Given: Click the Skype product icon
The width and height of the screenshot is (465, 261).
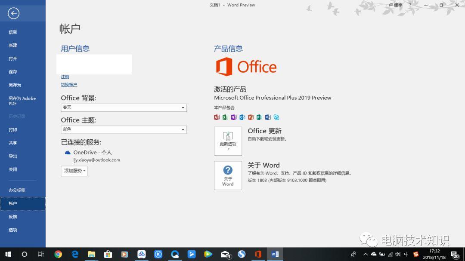Looking at the screenshot, I should tap(276, 117).
